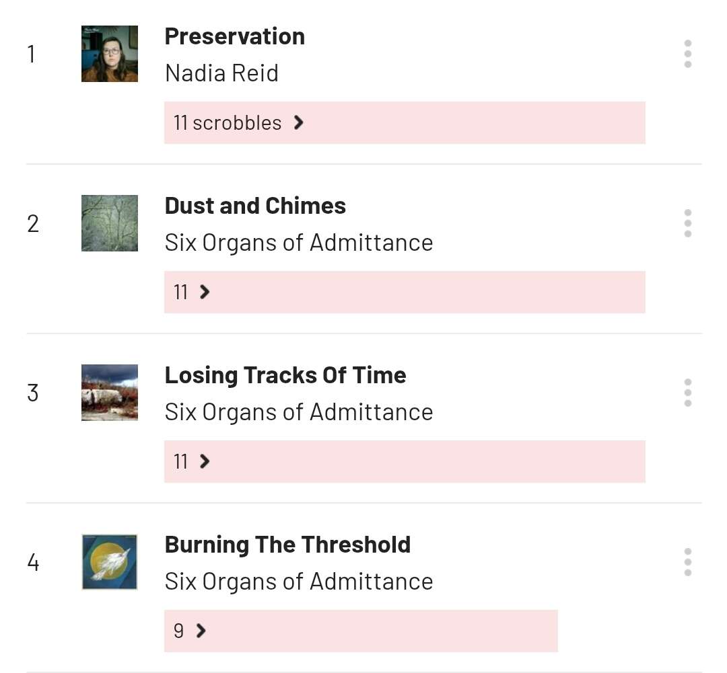Click Burning The Threshold cover art
The image size is (727, 673).
coord(110,562)
